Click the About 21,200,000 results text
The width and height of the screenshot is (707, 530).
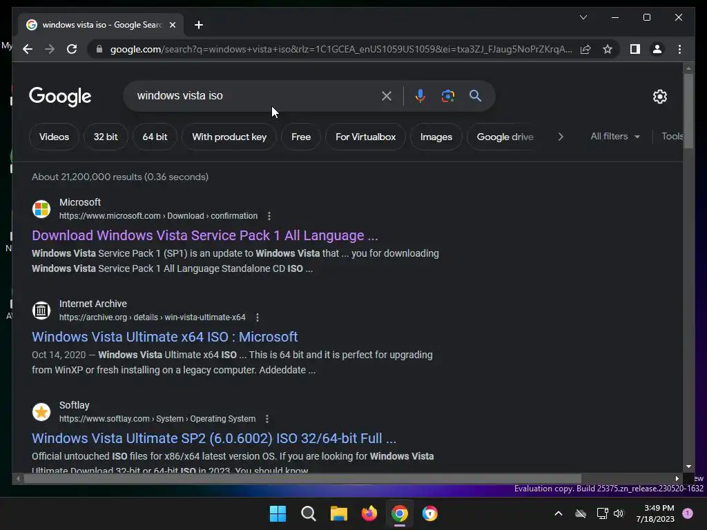[x=120, y=177]
